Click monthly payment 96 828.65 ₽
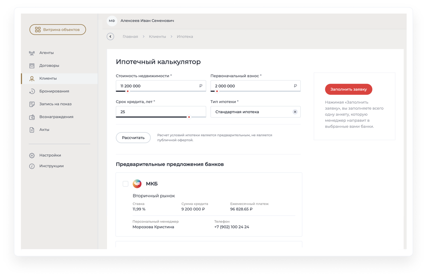 click(x=241, y=209)
